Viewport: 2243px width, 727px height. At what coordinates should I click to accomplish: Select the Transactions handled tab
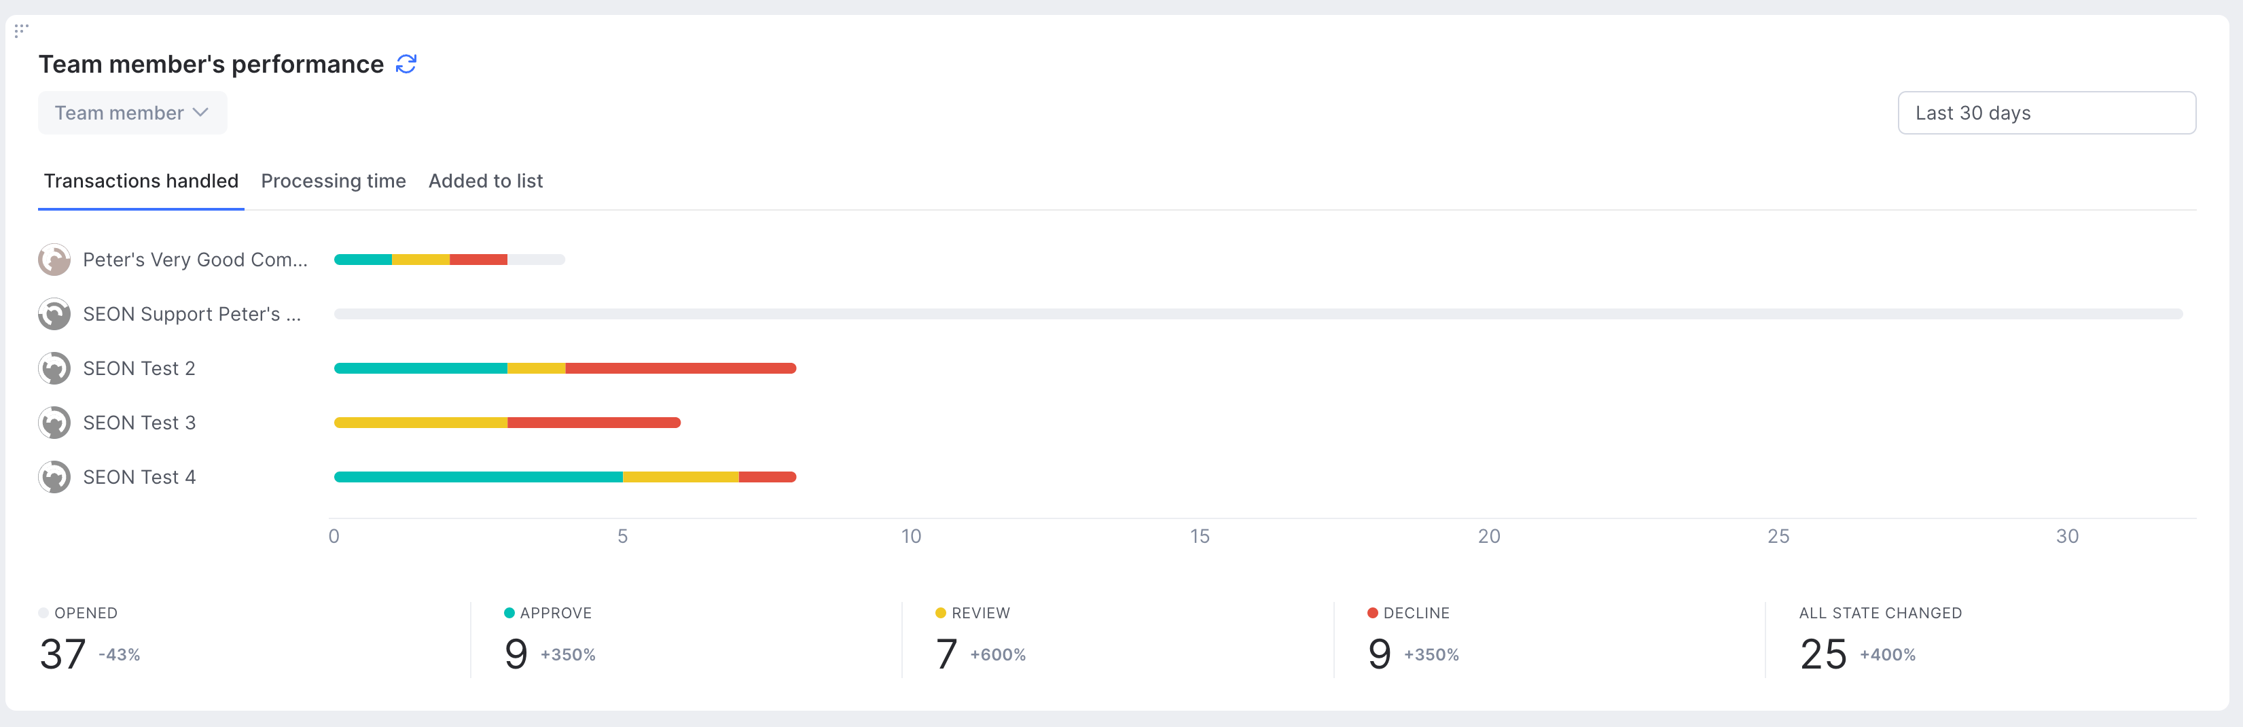141,181
